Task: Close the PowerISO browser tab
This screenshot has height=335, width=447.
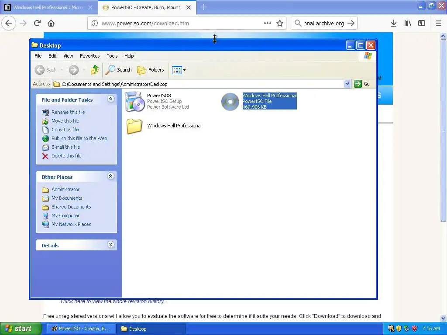Action: (x=189, y=7)
